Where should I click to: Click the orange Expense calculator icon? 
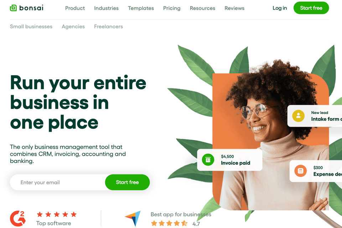click(300, 171)
